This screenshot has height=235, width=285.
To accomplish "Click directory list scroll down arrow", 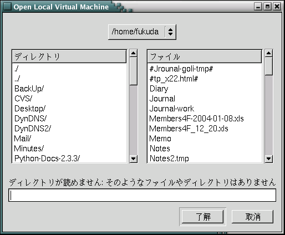I will 133,159.
